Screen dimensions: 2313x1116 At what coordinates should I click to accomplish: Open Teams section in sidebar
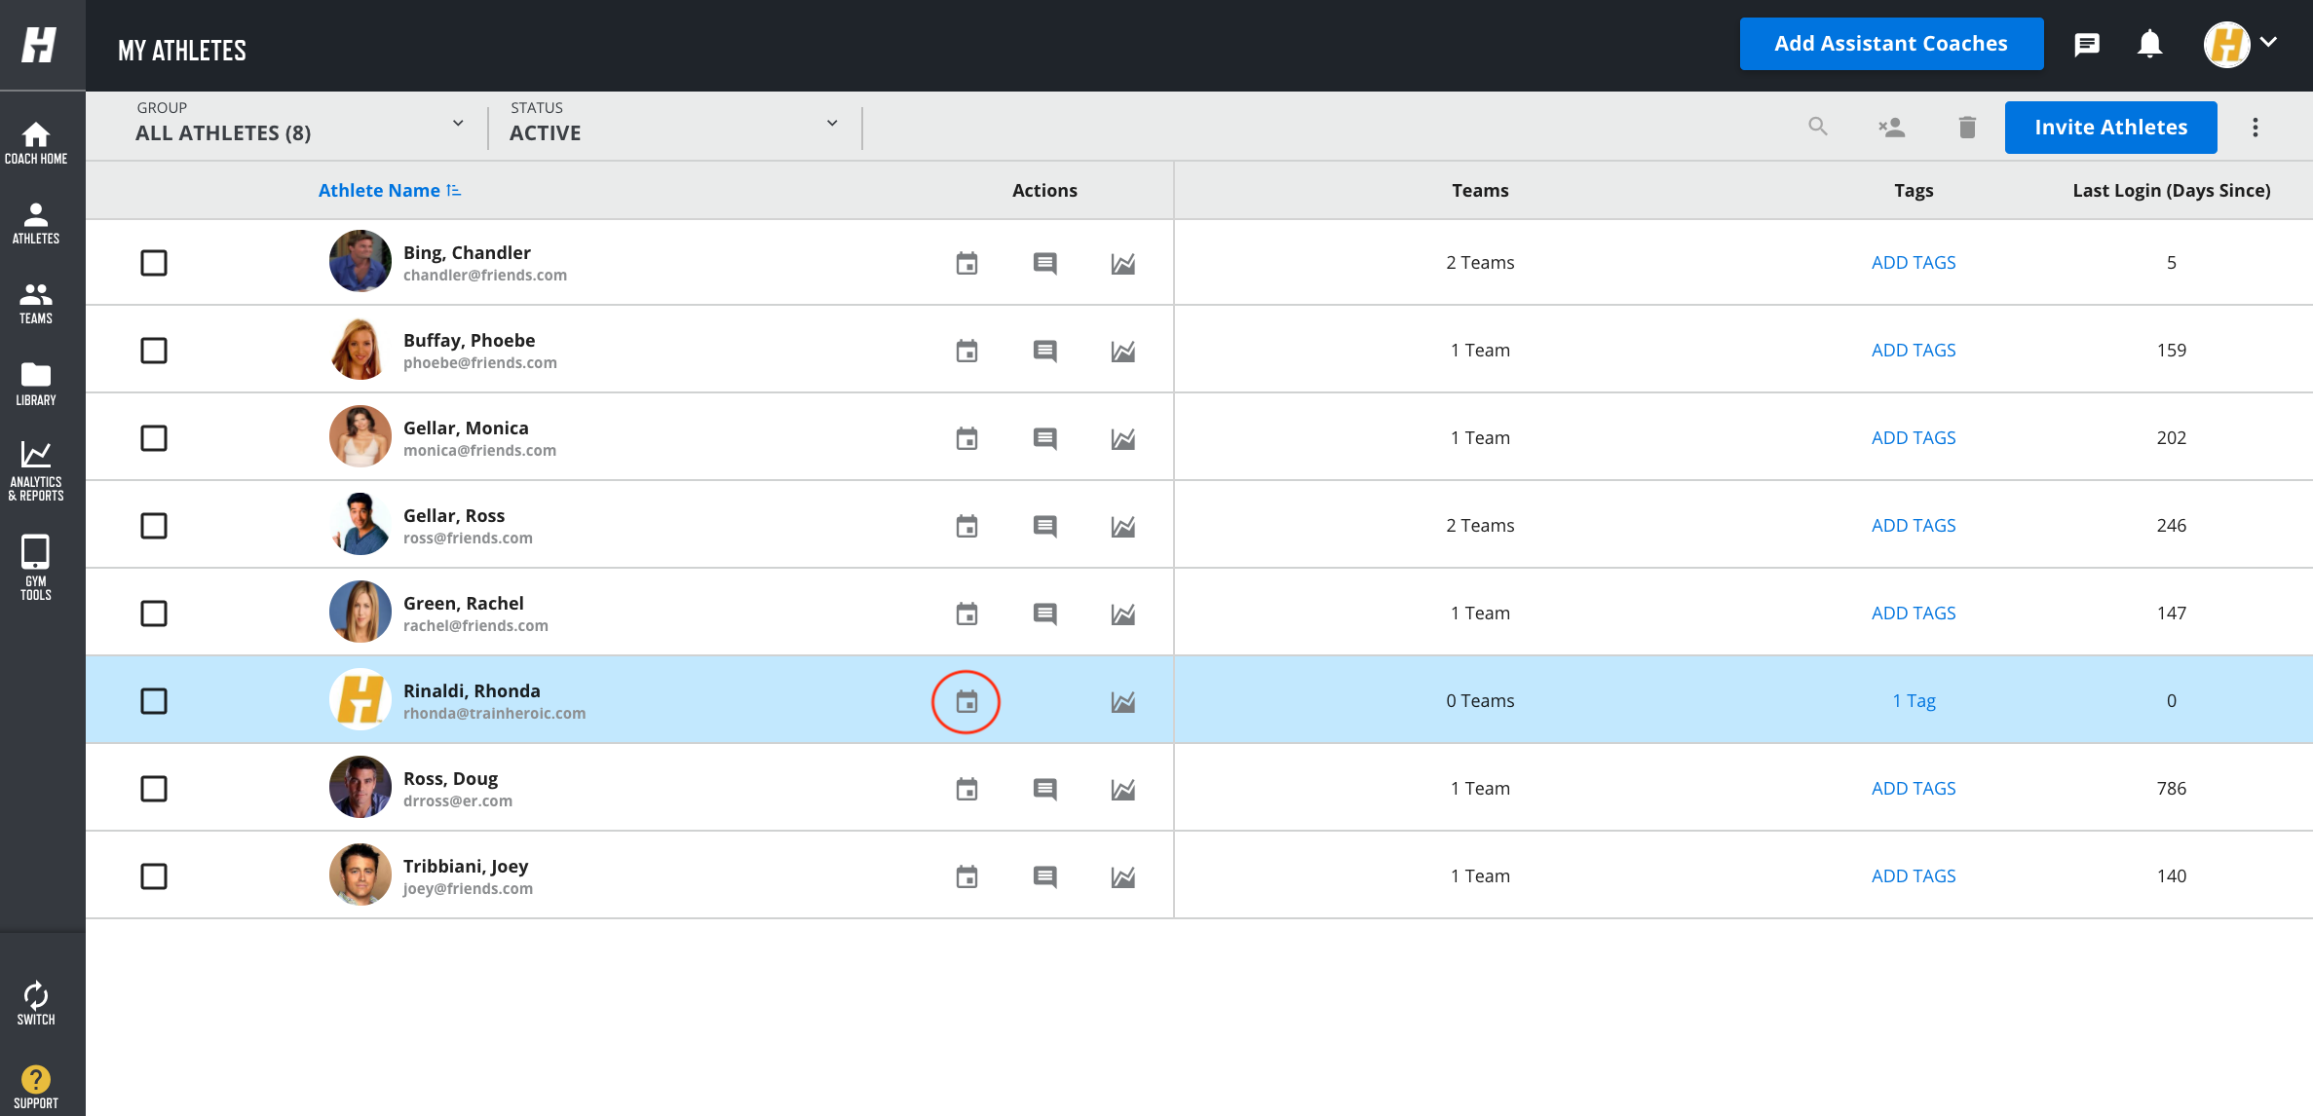(36, 304)
